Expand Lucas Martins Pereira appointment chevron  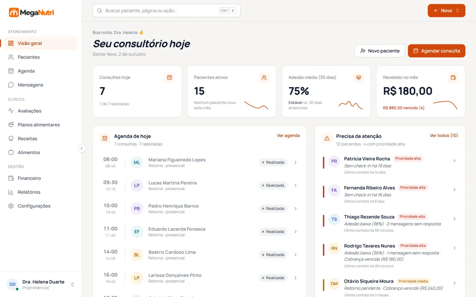(x=296, y=186)
